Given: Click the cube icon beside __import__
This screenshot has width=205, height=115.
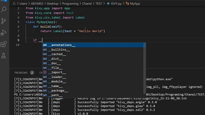Looking at the screenshot, I should pyautogui.click(x=45, y=72).
